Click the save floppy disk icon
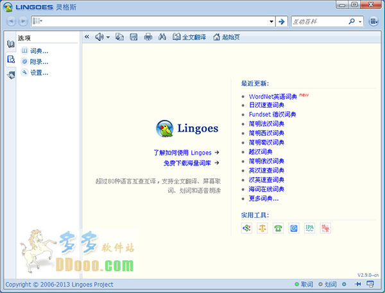The image size is (385, 293). [x=133, y=37]
